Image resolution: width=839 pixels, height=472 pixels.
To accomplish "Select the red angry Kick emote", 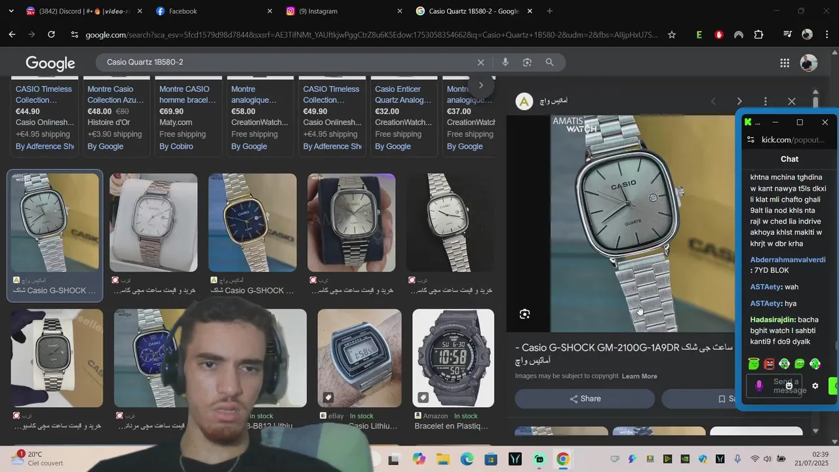I will point(770,364).
